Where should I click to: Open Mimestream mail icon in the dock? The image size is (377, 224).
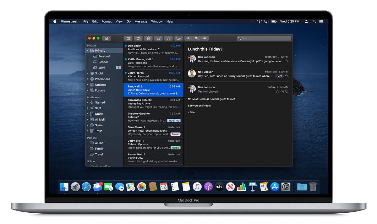[x=98, y=187]
